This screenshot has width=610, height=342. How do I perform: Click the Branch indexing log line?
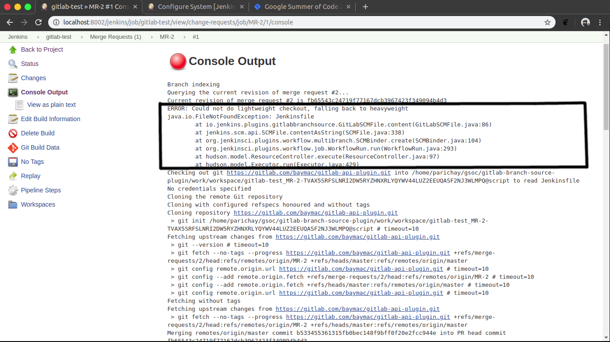[194, 85]
